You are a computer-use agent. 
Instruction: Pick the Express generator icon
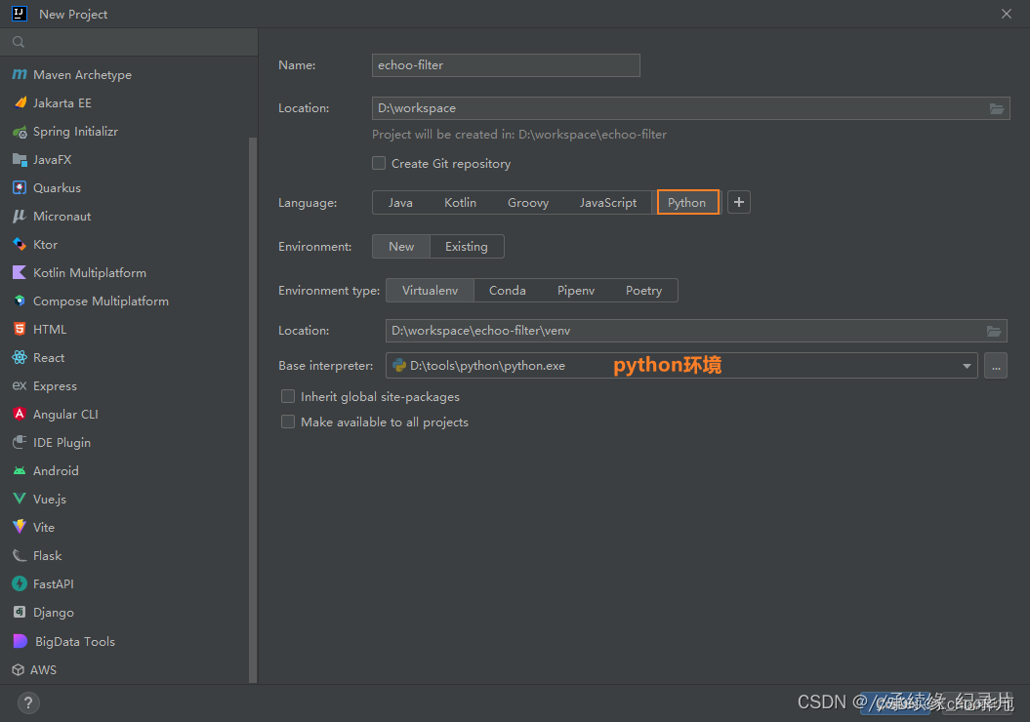20,385
